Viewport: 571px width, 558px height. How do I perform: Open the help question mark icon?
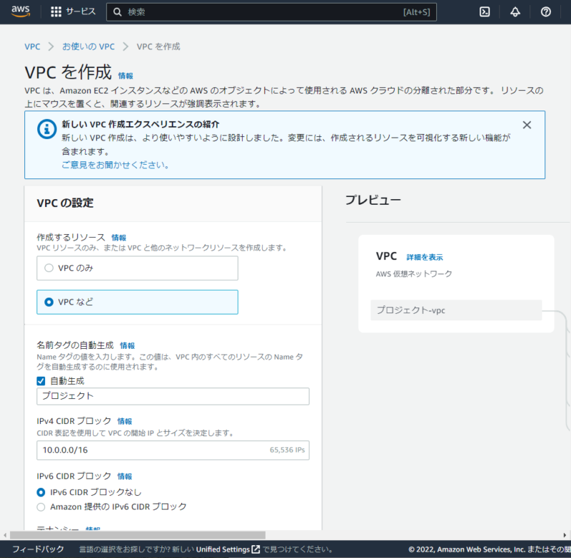click(545, 12)
